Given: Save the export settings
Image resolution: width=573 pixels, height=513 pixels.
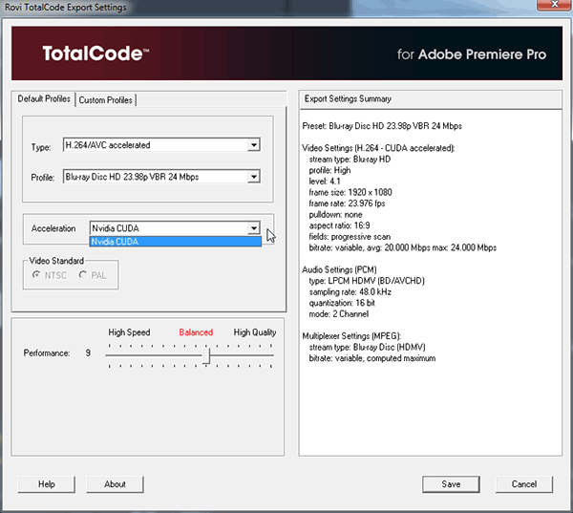Looking at the screenshot, I should [451, 484].
